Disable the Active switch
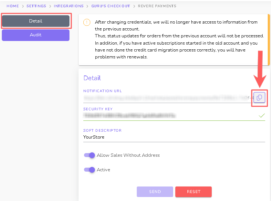Viewport: 271px width, 201px height. point(89,170)
